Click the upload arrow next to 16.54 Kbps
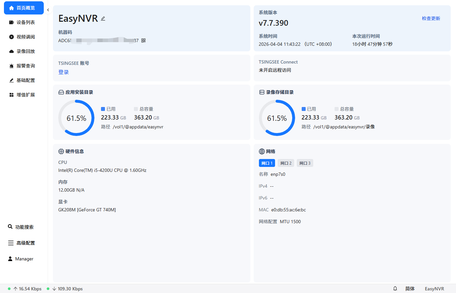Screen dimensions: 456x293 click(x=15, y=289)
